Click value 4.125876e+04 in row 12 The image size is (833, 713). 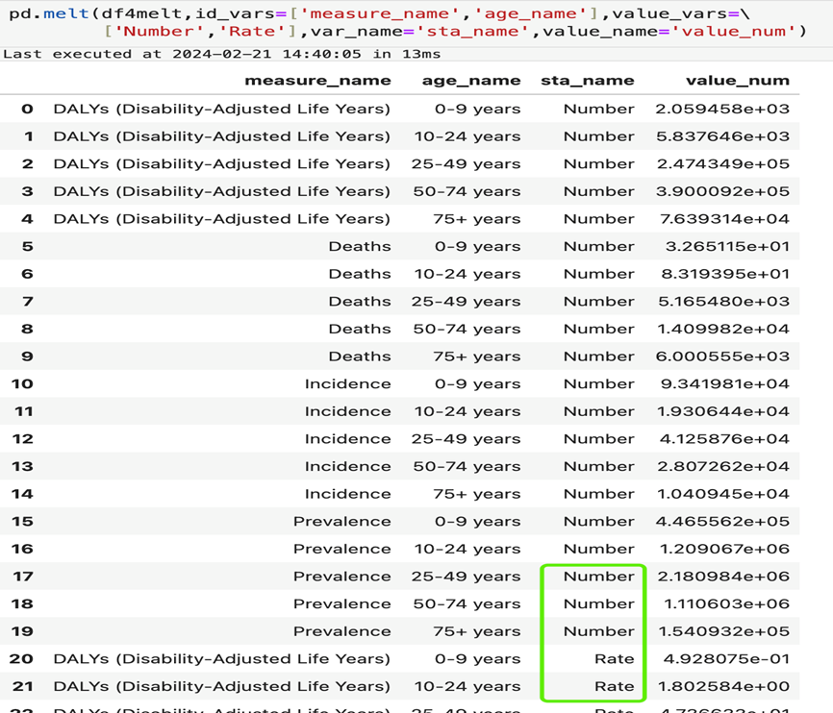724,439
